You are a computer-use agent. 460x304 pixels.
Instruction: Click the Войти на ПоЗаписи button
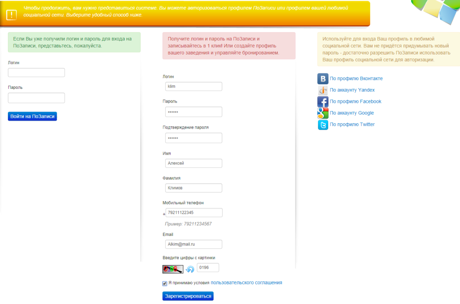click(x=33, y=116)
